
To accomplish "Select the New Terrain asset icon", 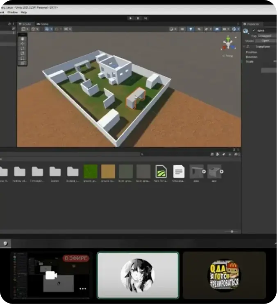I will 161,171.
